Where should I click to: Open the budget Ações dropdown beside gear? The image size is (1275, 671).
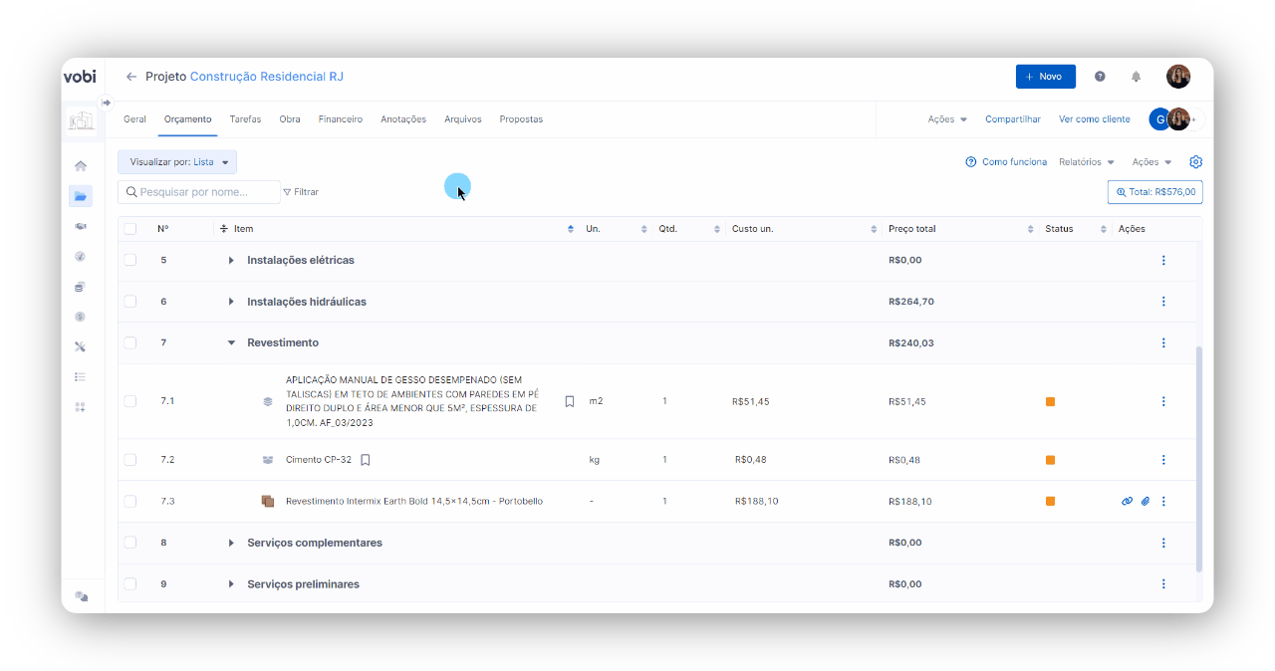click(1152, 162)
